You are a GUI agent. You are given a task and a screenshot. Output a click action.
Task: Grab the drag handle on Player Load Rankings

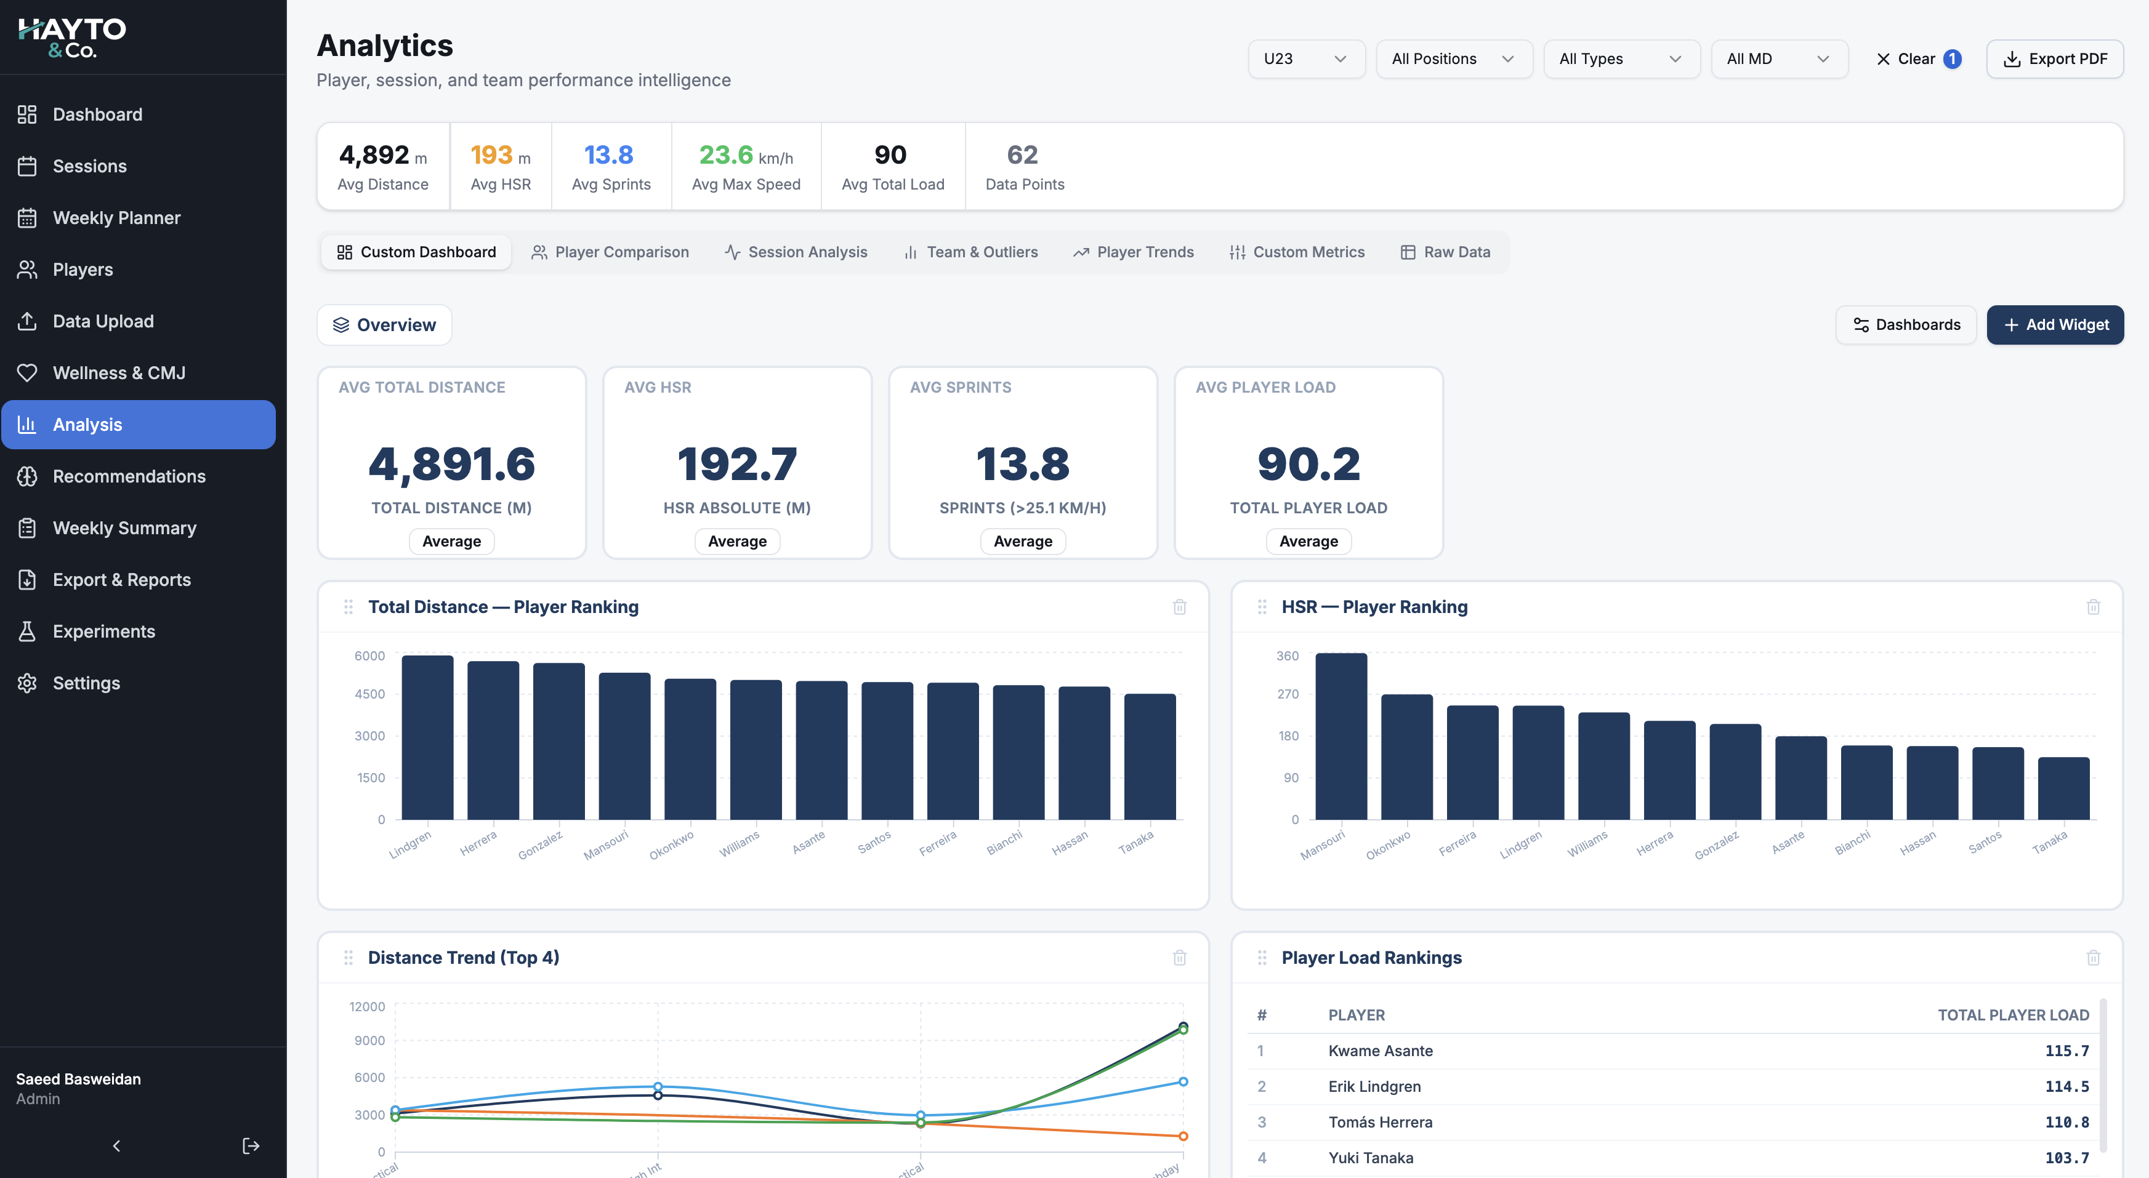coord(1262,958)
